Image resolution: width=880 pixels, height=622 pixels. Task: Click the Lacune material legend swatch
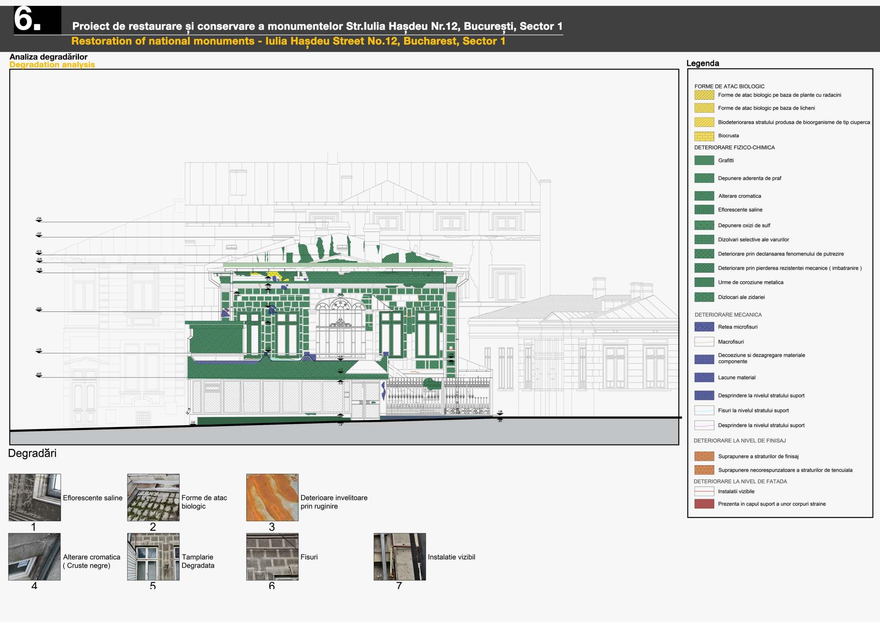[704, 377]
